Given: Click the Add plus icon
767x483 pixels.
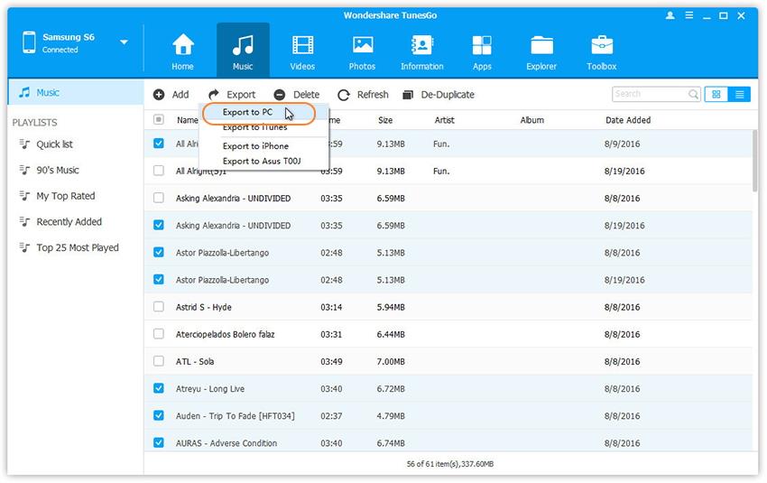Looking at the screenshot, I should [159, 95].
